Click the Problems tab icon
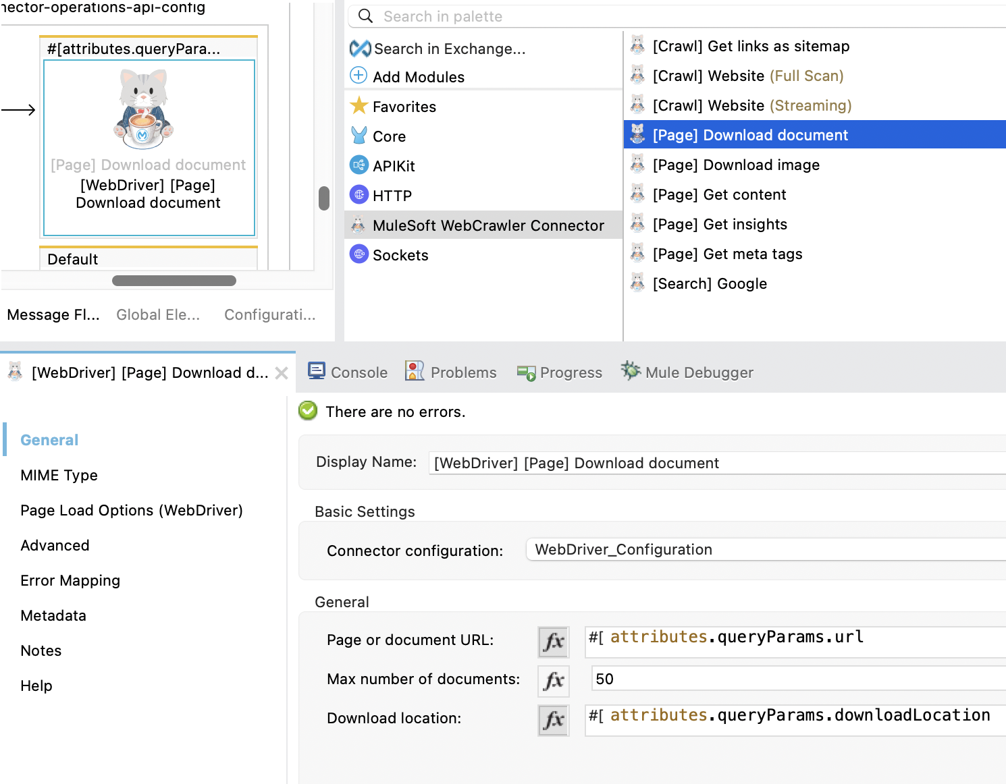 [x=415, y=371]
